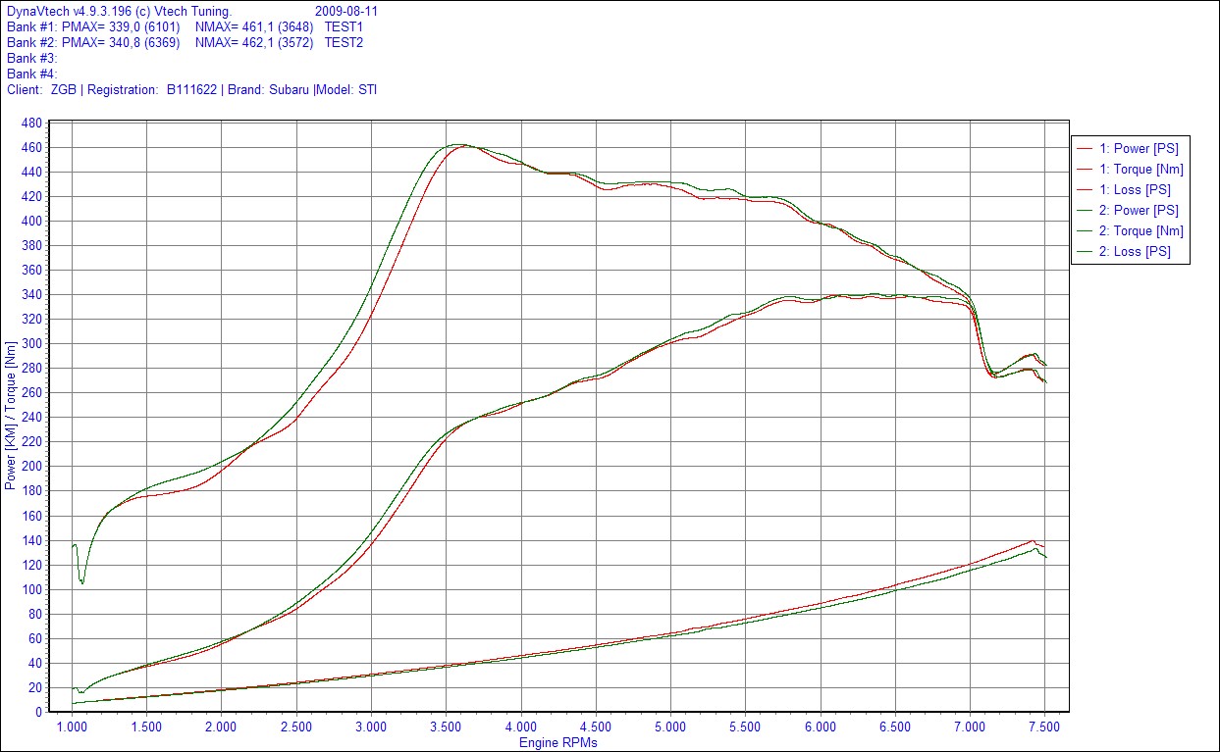Click the green '2: Torque [Nm]' legend entry
This screenshot has height=752, width=1220.
pyautogui.click(x=1141, y=231)
